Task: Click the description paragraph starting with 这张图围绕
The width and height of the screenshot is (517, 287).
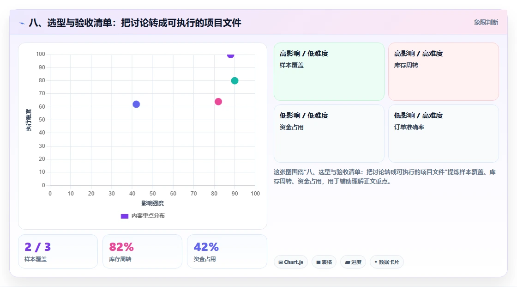Action: [x=385, y=177]
